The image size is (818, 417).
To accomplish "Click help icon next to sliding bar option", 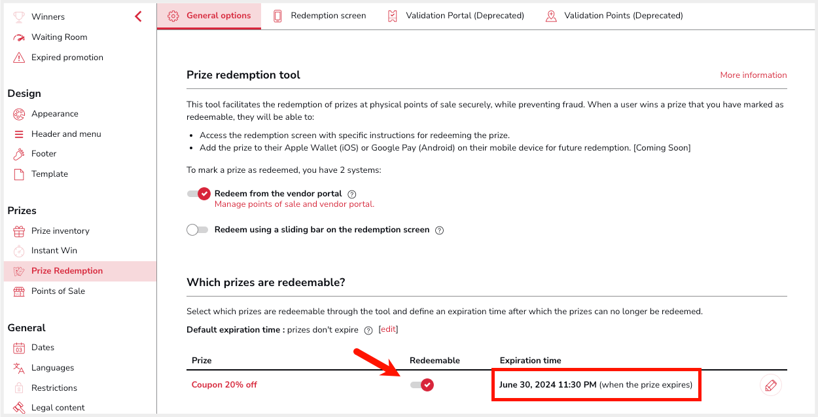I will (440, 230).
